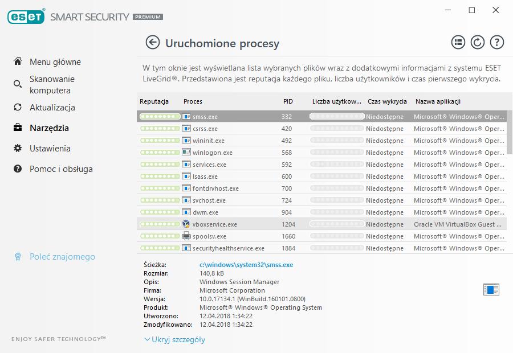The width and height of the screenshot is (513, 353).
Task: Click the process list vertical scrollbar
Action: [510, 132]
